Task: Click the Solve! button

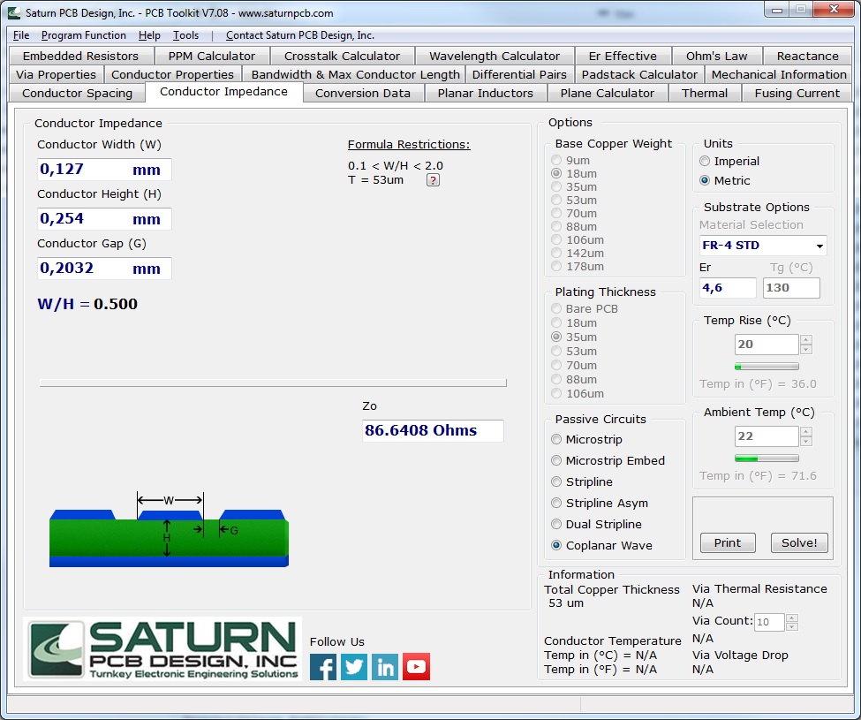Action: [x=799, y=542]
